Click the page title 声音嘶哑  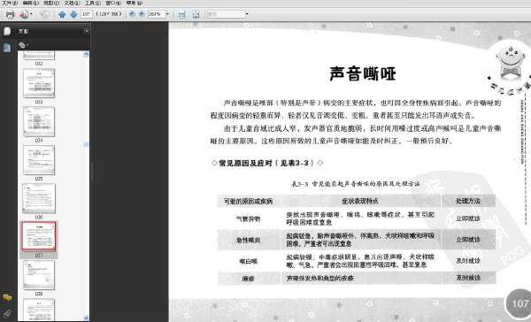point(363,73)
